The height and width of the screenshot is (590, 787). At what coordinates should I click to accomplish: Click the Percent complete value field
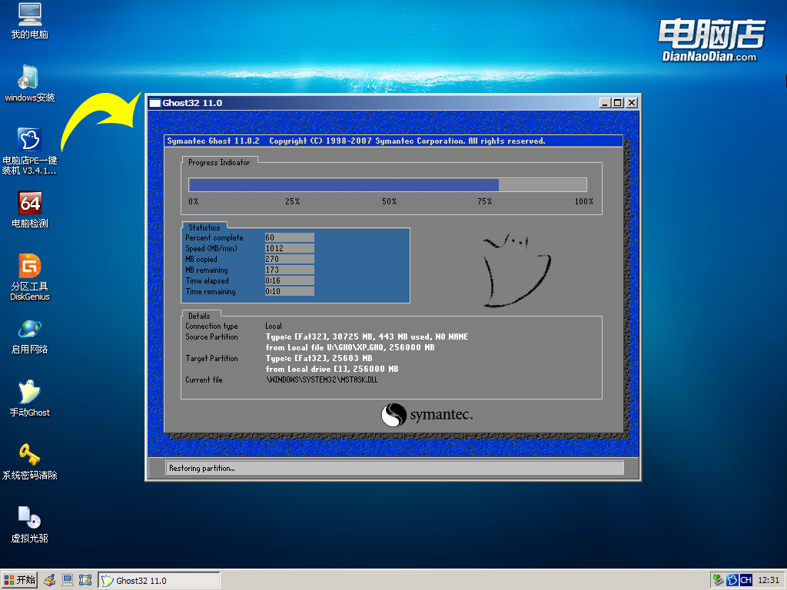tap(289, 237)
